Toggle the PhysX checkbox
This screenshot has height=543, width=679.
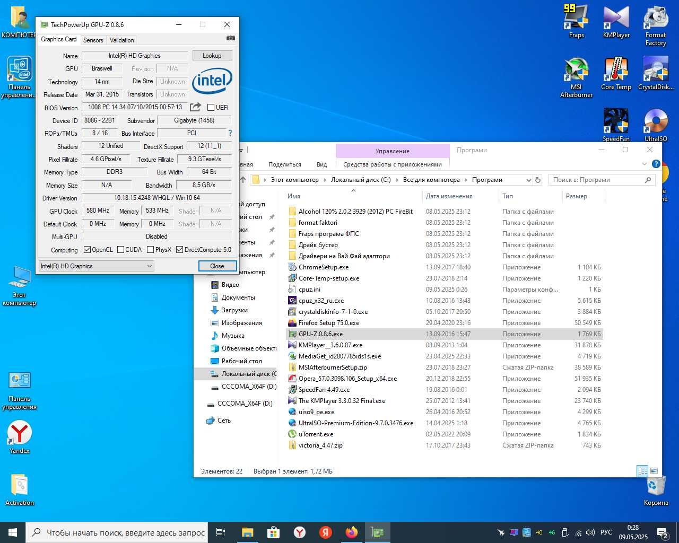[150, 250]
